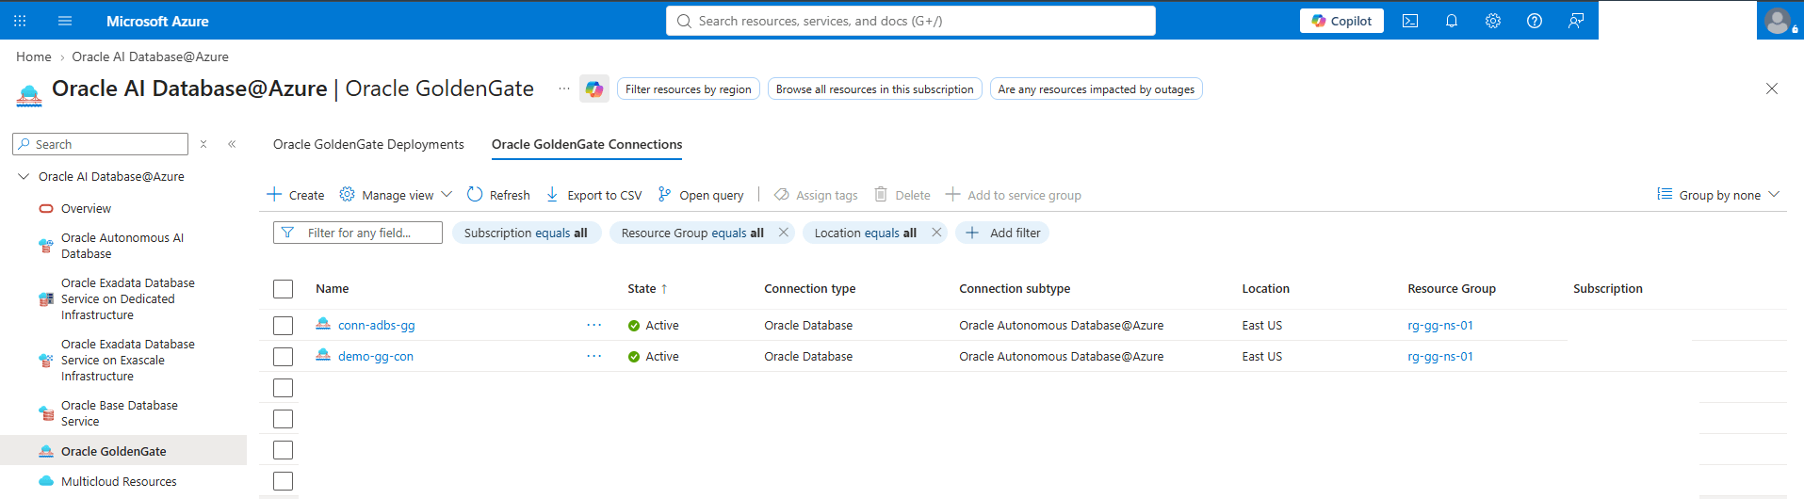Click Create in the toolbar
Screen dimensions: 1804x499
pos(296,195)
